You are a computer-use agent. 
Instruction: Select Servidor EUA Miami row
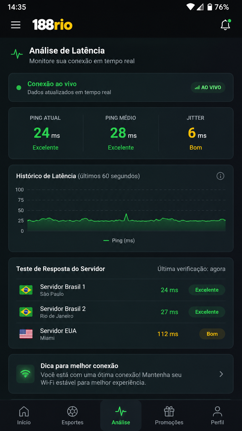(121, 334)
